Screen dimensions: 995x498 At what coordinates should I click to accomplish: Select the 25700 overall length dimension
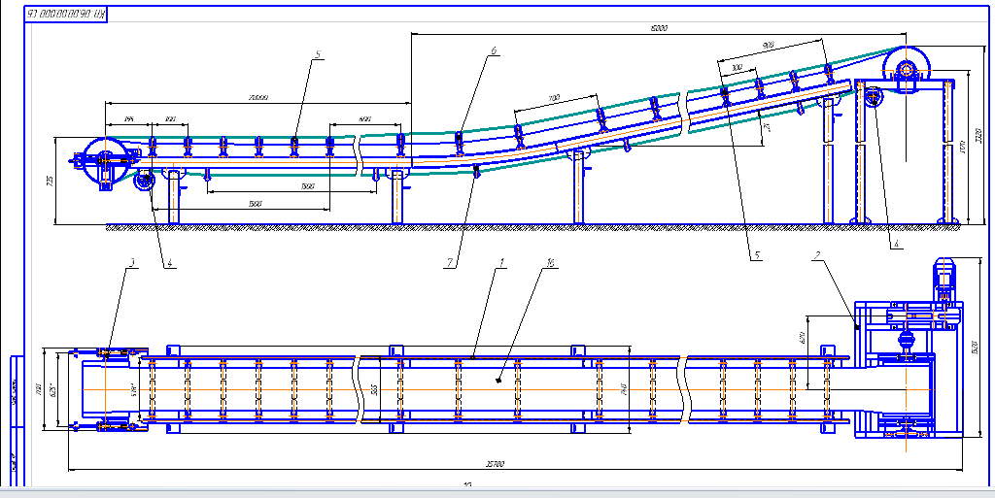click(x=495, y=464)
